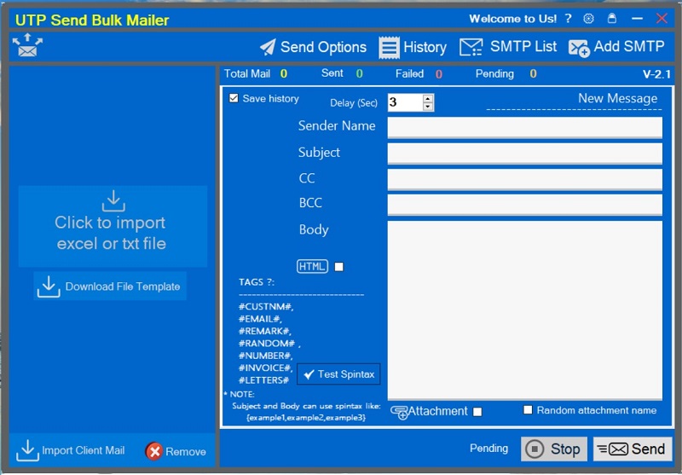Enable the HTML body checkbox
Screen dimensions: 682x475
click(338, 267)
